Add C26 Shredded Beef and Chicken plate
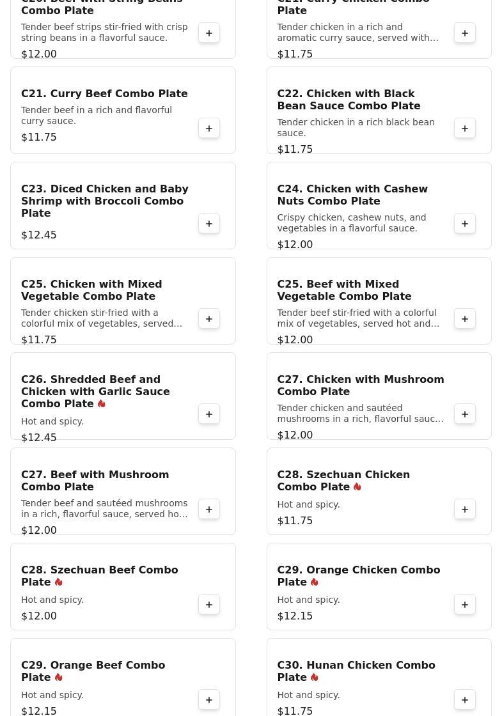This screenshot has width=502, height=716. point(209,414)
